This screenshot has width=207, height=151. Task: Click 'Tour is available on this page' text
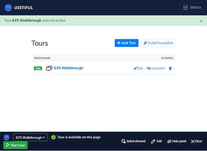tap(79, 137)
